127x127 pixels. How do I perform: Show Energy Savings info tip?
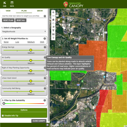[x=45, y=47]
